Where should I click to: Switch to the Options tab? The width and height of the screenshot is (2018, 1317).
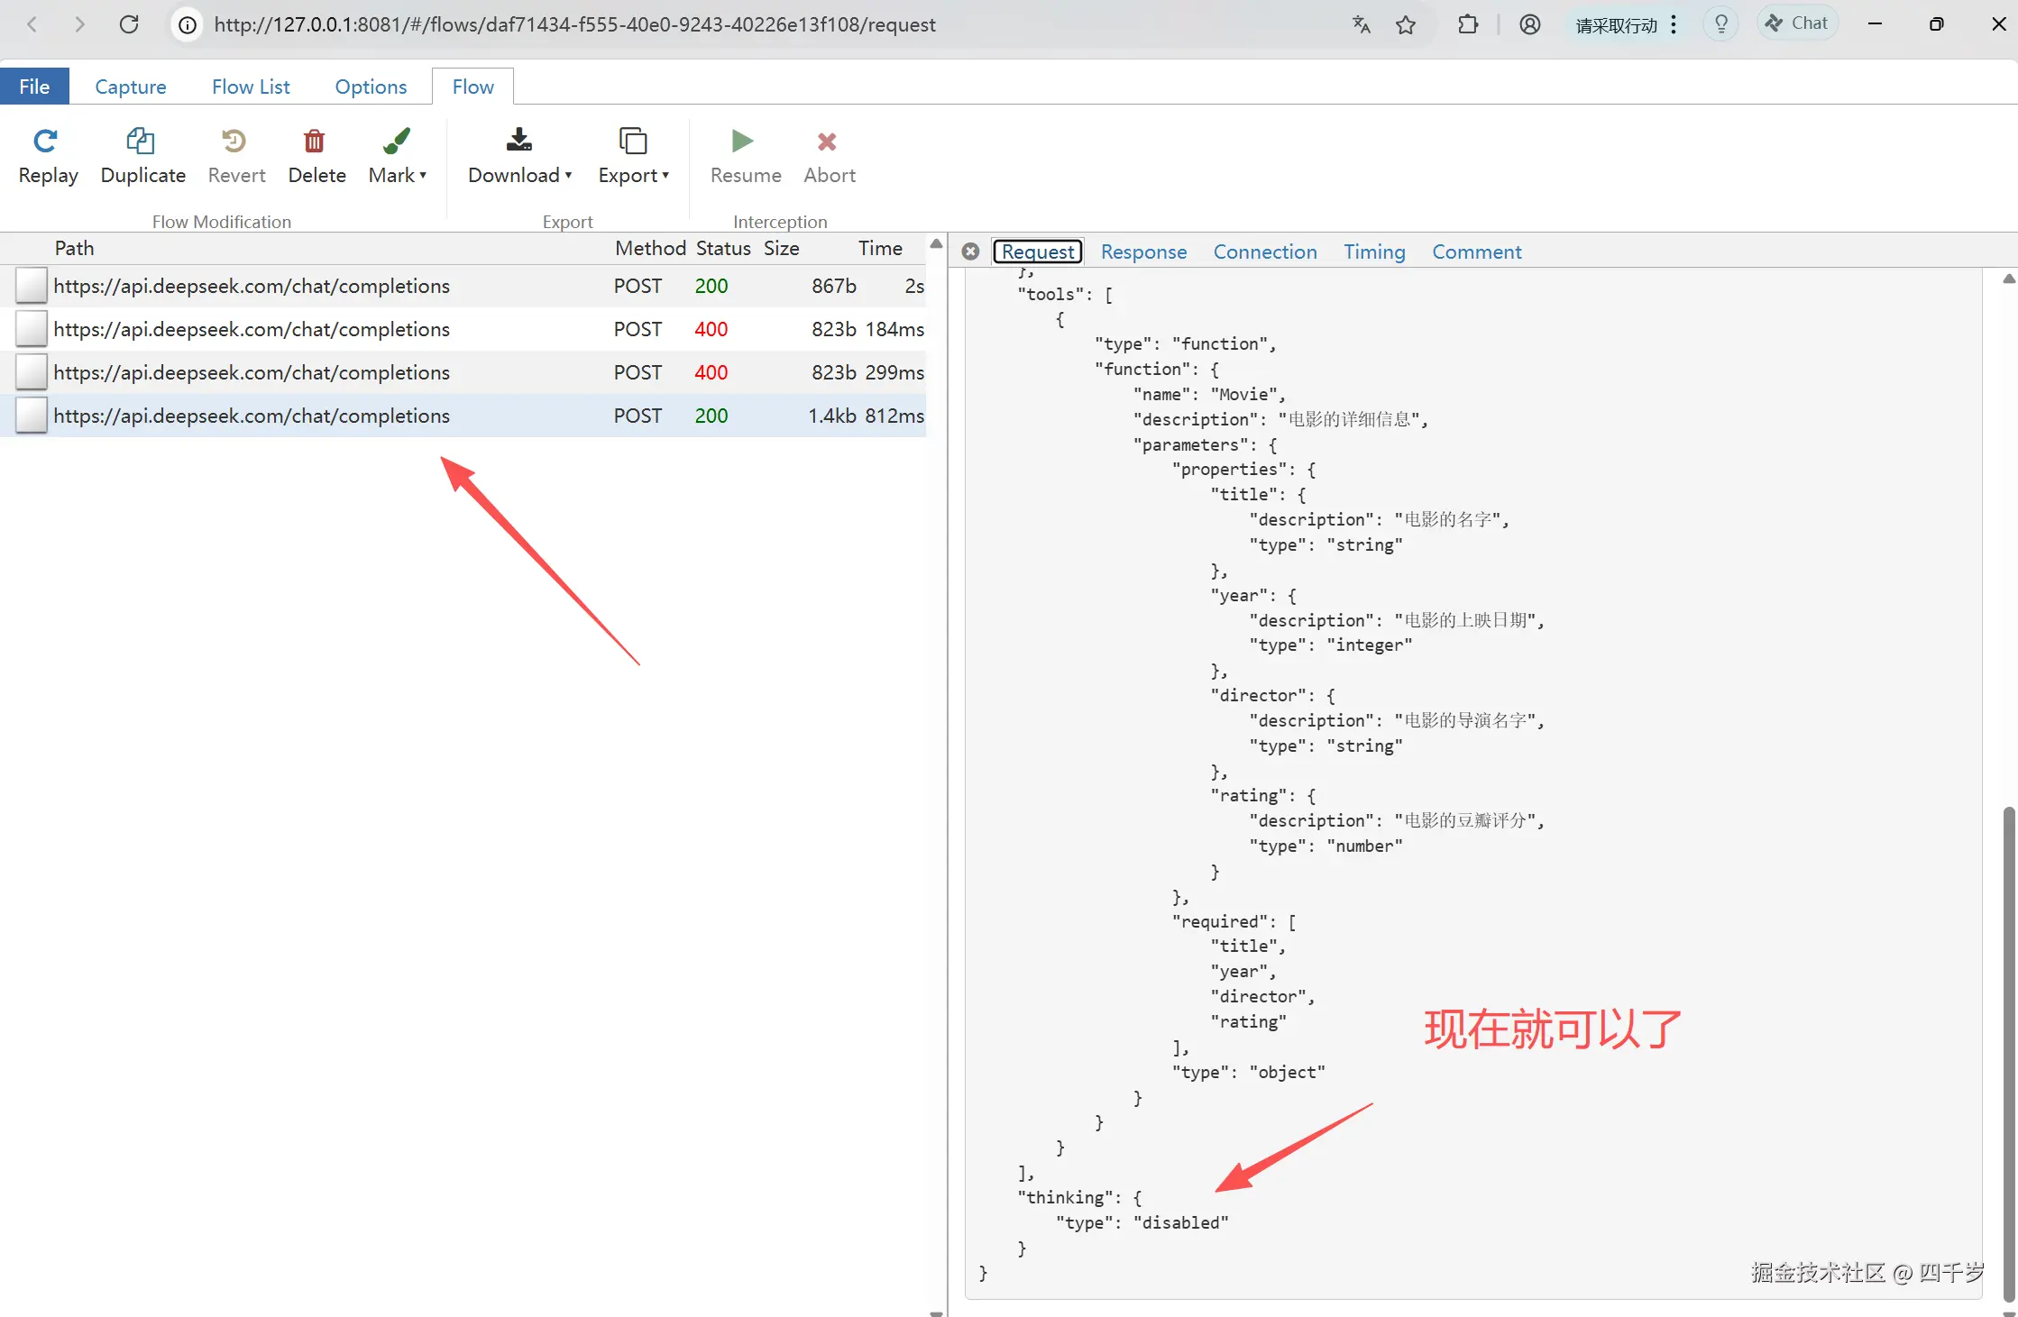click(371, 87)
